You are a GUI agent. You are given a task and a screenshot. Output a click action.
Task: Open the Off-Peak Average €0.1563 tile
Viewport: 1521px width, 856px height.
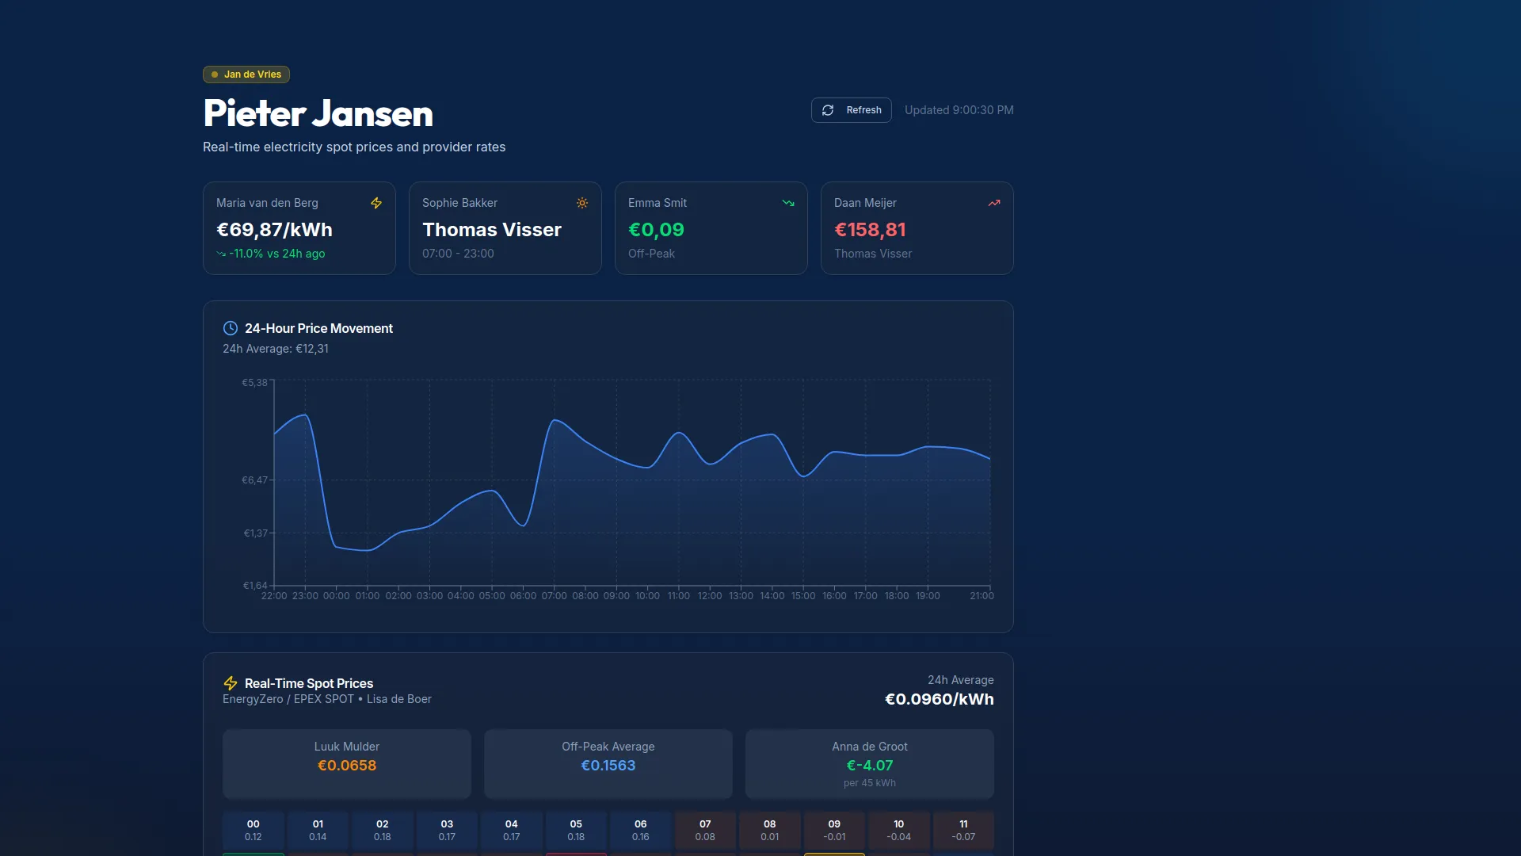coord(608,764)
